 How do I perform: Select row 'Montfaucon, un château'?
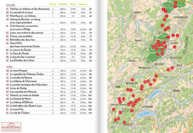49,16
